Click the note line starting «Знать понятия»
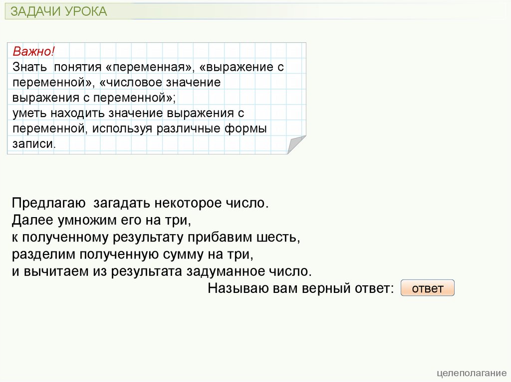The width and height of the screenshot is (511, 382). tap(148, 67)
